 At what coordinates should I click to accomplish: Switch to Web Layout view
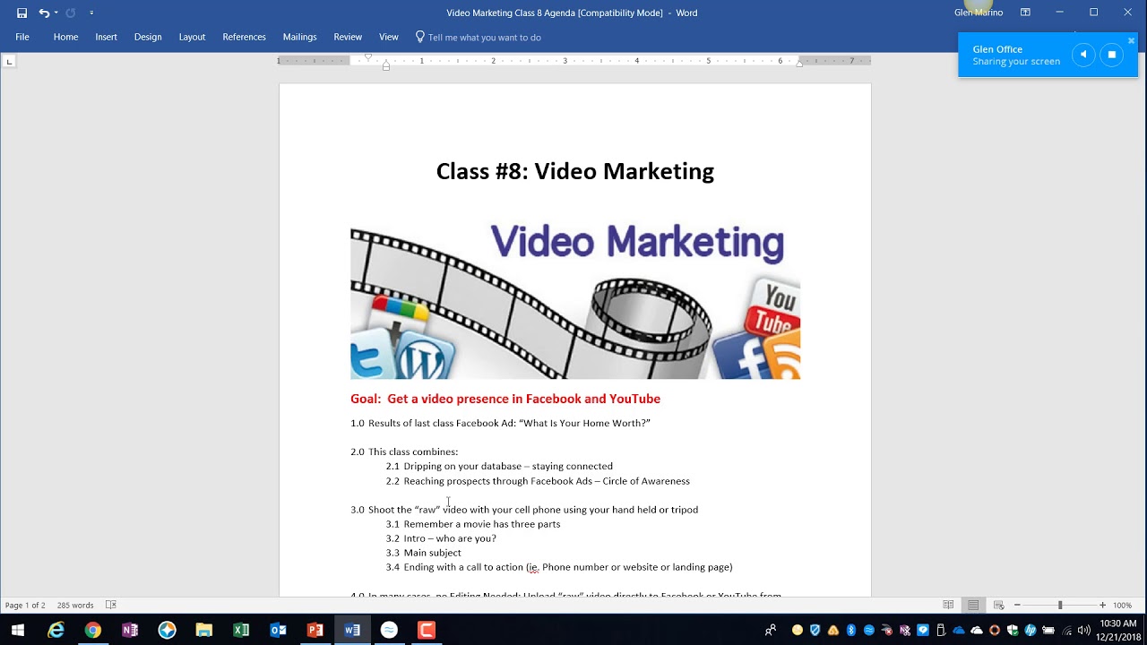click(x=998, y=606)
